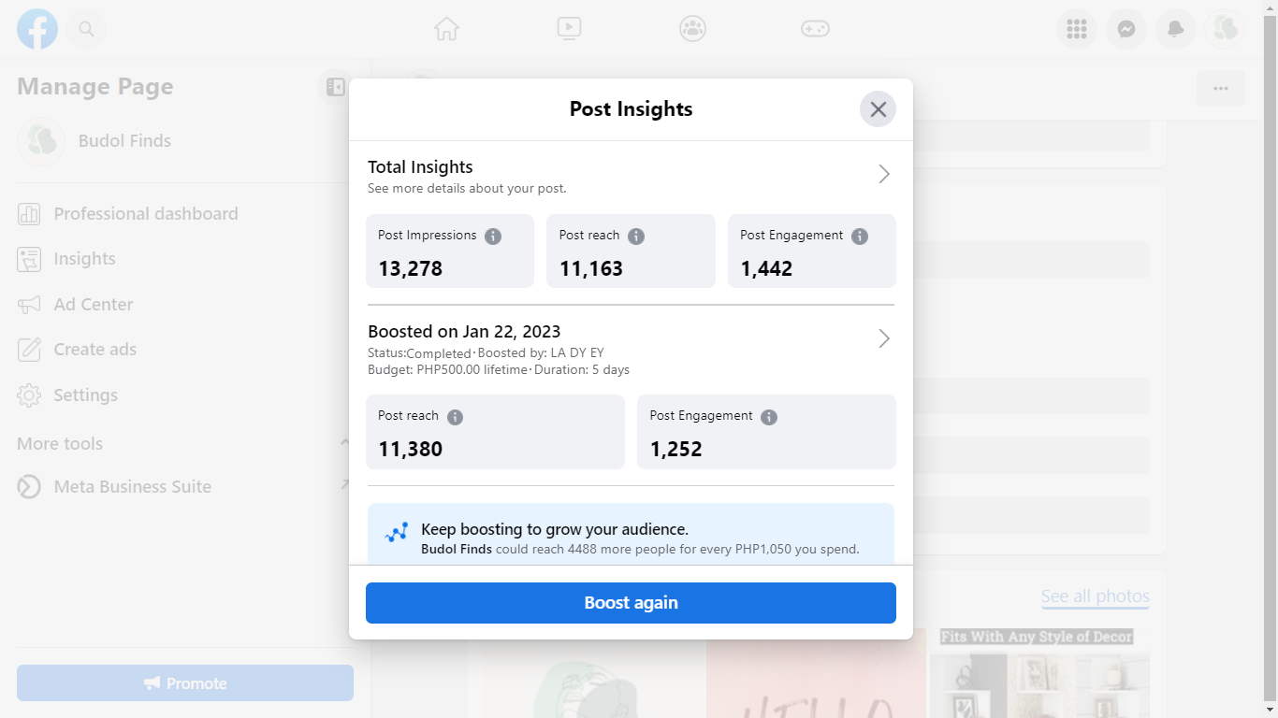Close the Post Insights dialog

click(878, 109)
